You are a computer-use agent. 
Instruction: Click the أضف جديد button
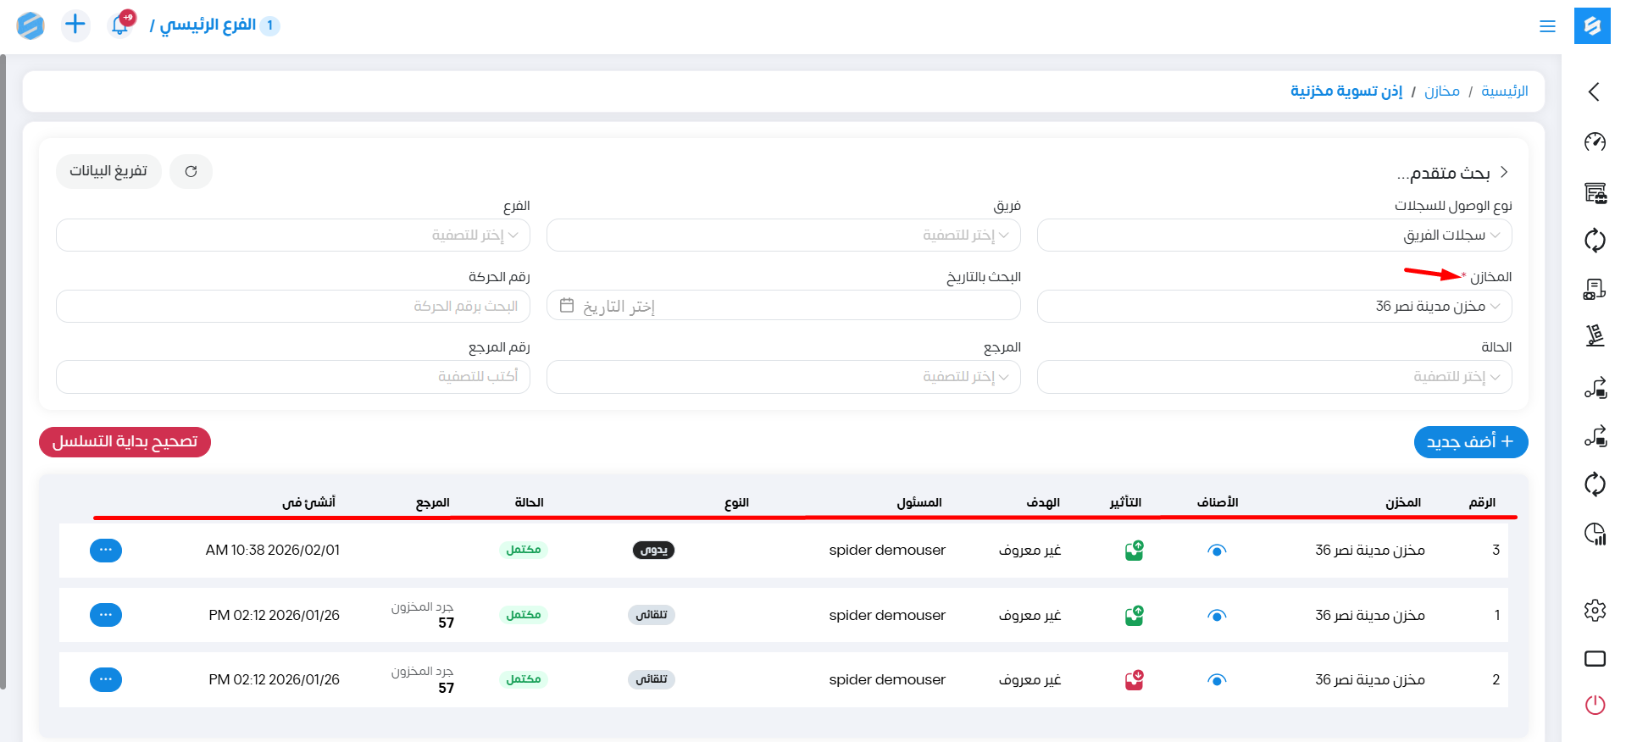[x=1470, y=442]
